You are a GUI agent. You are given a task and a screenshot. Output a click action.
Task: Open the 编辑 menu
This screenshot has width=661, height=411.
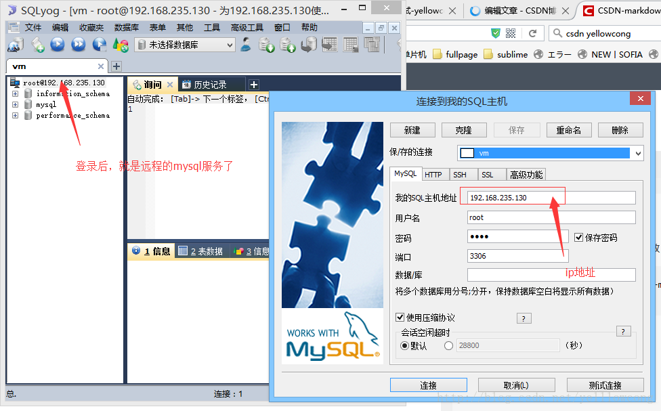point(60,27)
